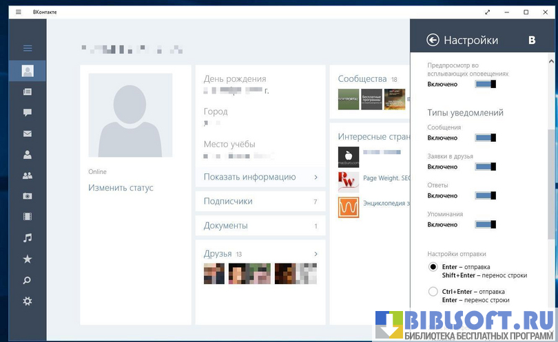Screen dimensions: 558x342
Task: Click the back arrow beside Настройки
Action: [x=433, y=41]
